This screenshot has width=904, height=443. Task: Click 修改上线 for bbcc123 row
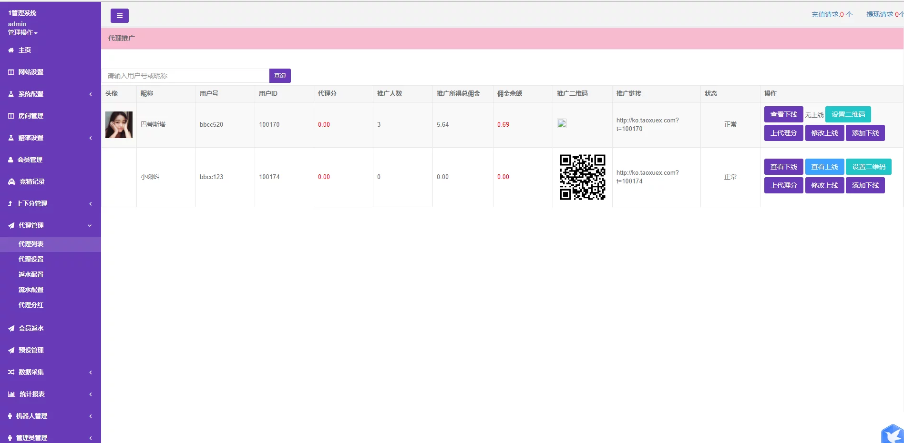pyautogui.click(x=825, y=185)
